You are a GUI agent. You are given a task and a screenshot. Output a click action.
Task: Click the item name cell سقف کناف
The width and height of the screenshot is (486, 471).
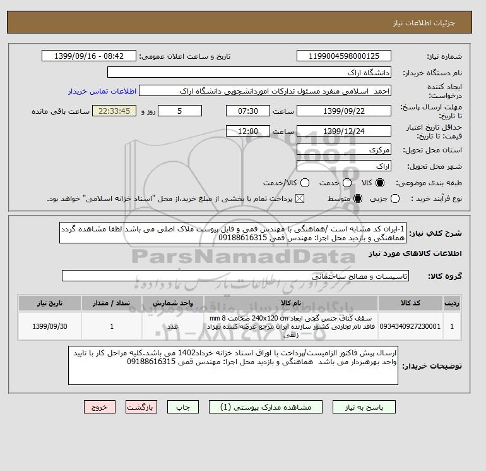click(291, 326)
